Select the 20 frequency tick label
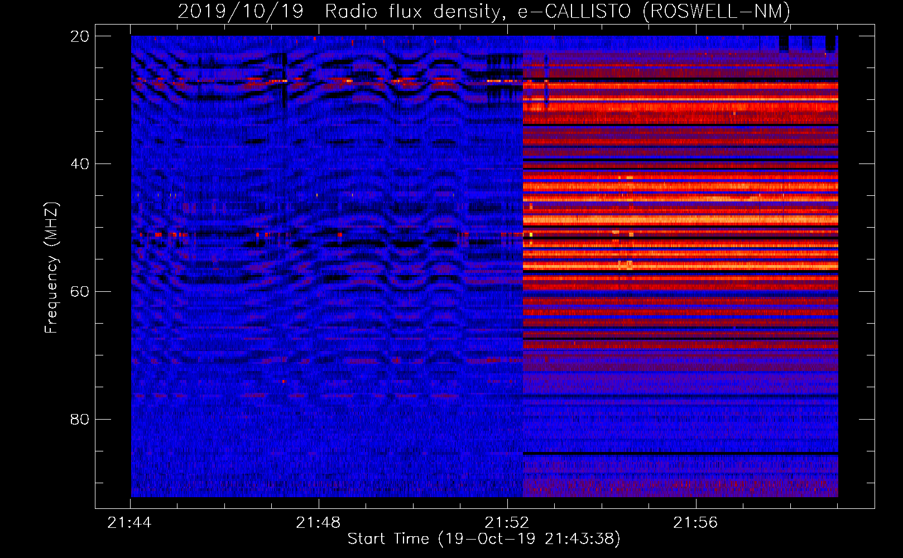 [x=80, y=36]
